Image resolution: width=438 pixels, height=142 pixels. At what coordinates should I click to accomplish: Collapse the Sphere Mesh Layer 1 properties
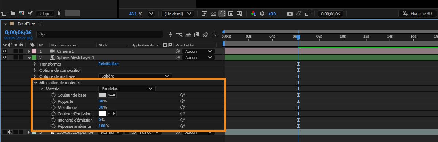coord(29,57)
